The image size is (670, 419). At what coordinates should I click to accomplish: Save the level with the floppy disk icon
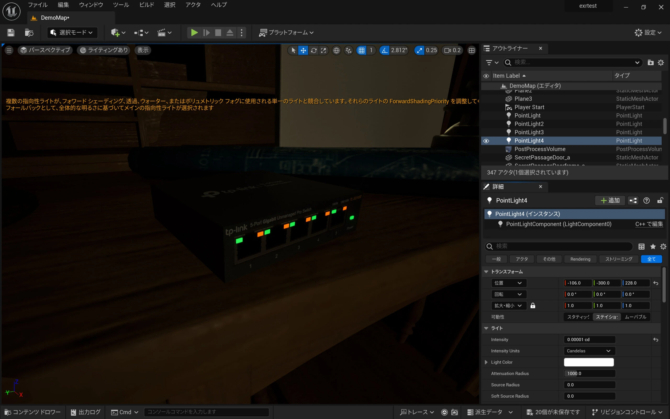(x=11, y=33)
